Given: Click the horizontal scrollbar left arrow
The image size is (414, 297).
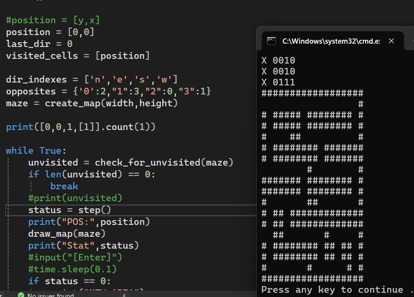Looking at the screenshot, I should 124,295.
